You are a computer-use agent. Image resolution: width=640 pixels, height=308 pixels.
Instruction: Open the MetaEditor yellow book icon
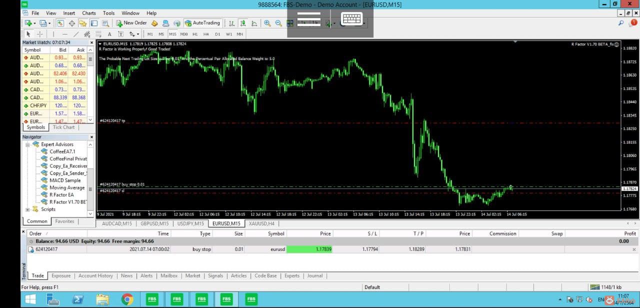(x=154, y=23)
